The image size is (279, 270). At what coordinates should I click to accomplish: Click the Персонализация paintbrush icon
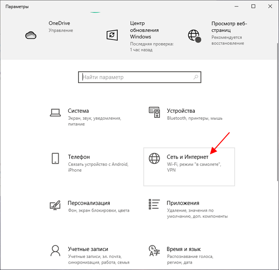tap(55, 205)
